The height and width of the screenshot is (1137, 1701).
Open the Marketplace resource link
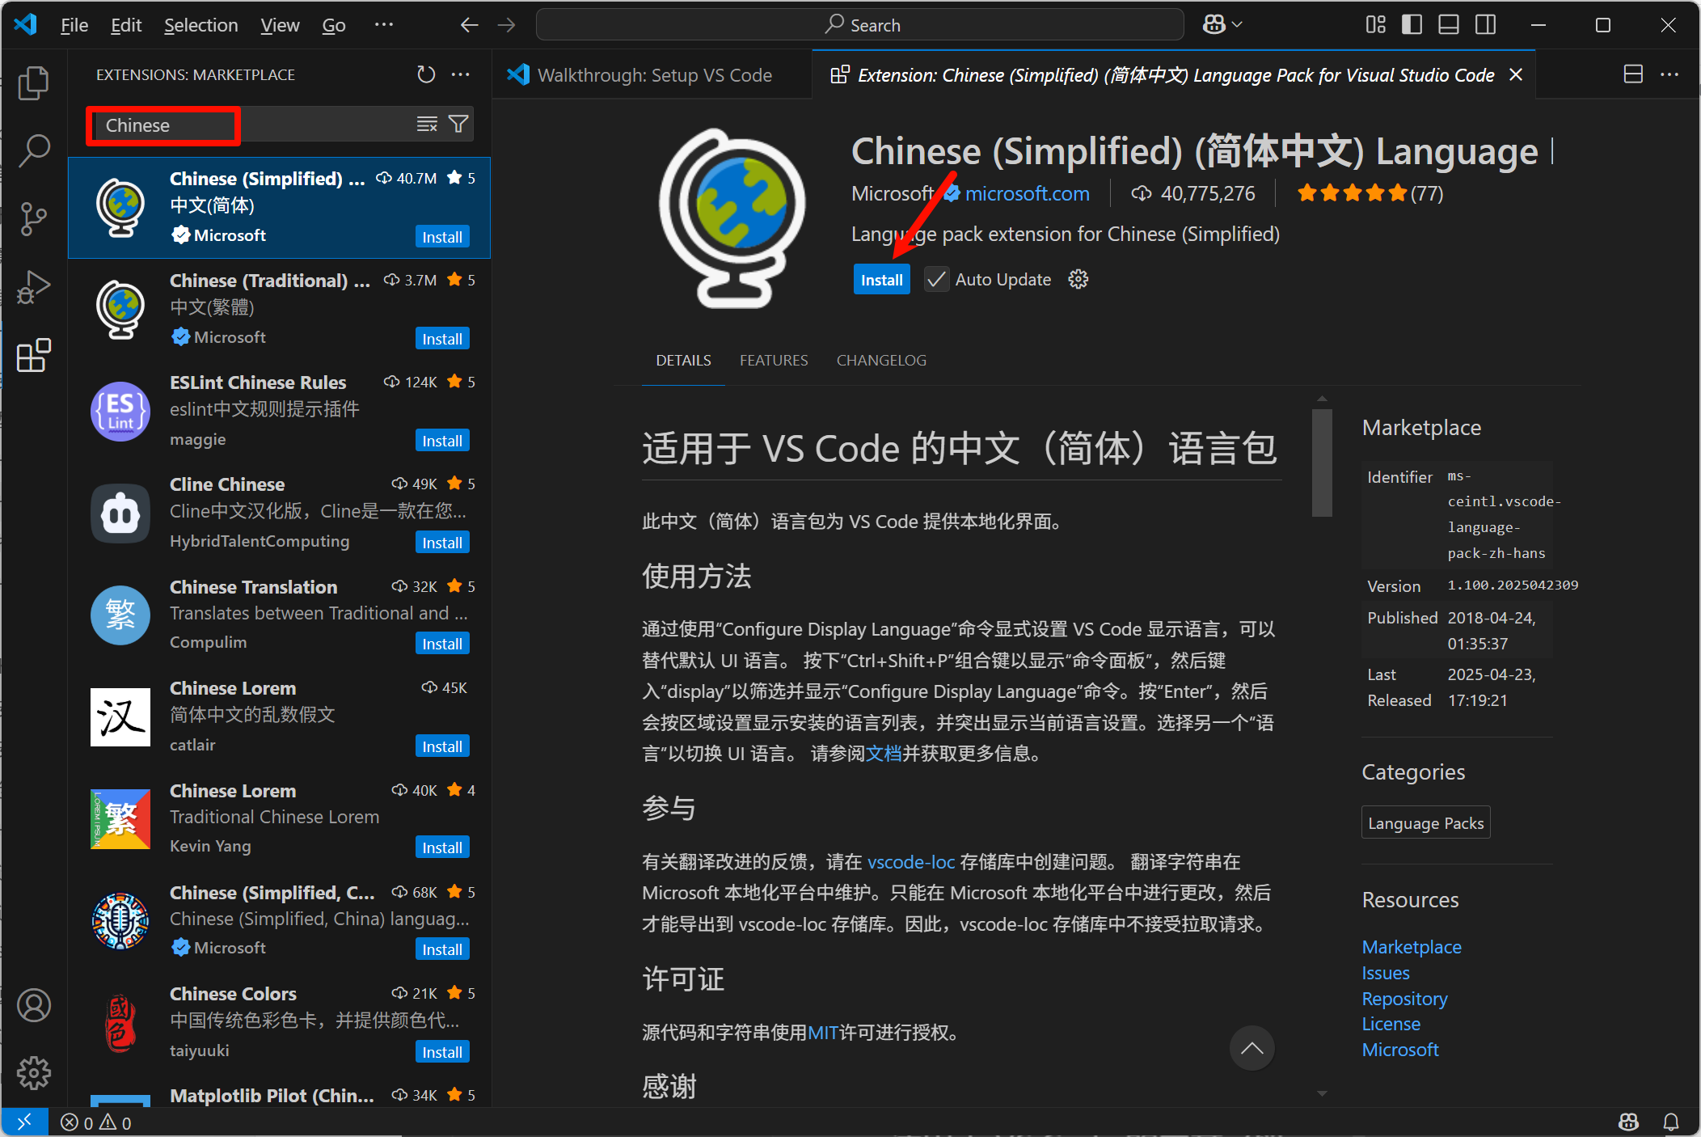click(x=1412, y=947)
